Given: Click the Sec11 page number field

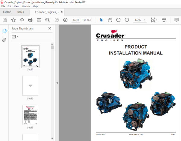Looking at the screenshot, I should tap(76, 20).
